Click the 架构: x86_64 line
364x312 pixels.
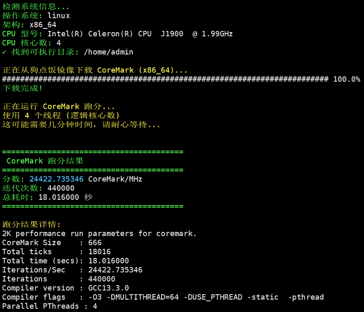point(29,25)
